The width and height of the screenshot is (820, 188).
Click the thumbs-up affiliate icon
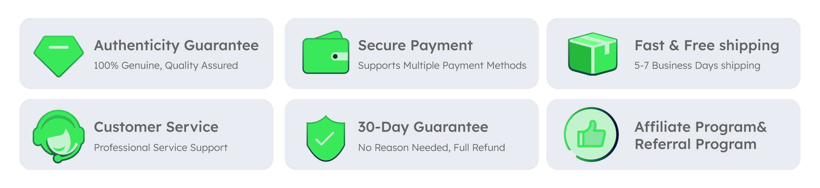(x=591, y=135)
